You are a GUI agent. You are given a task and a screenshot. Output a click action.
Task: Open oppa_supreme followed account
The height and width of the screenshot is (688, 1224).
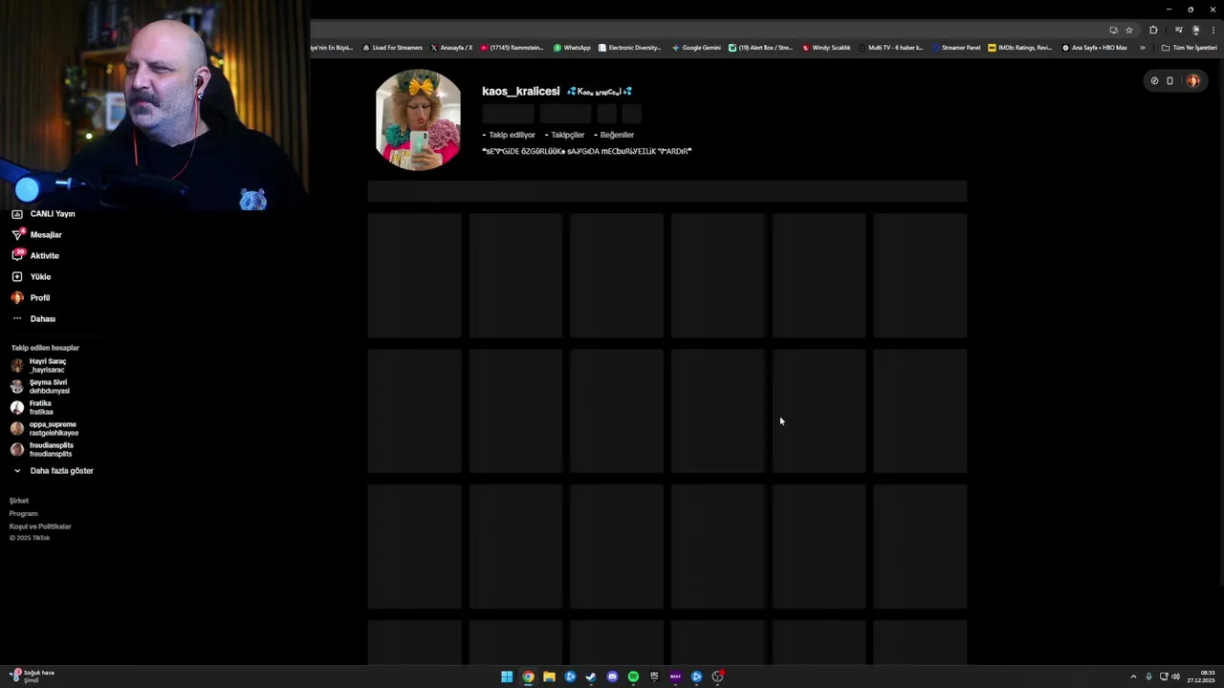click(x=44, y=429)
